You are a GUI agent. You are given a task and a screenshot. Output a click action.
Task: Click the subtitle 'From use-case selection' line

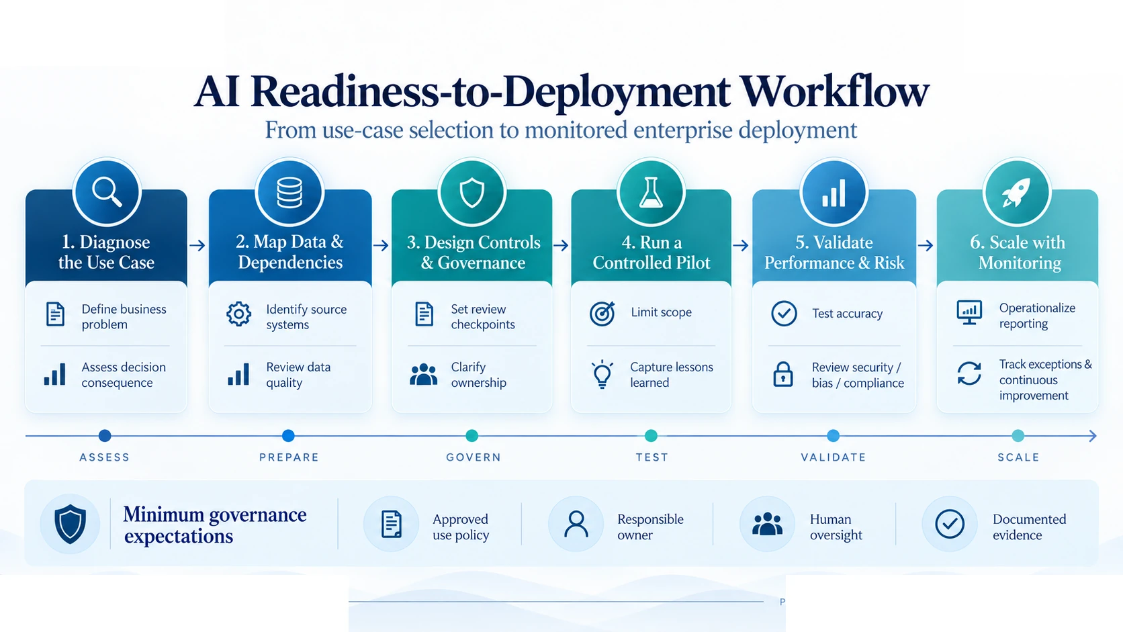tap(561, 130)
